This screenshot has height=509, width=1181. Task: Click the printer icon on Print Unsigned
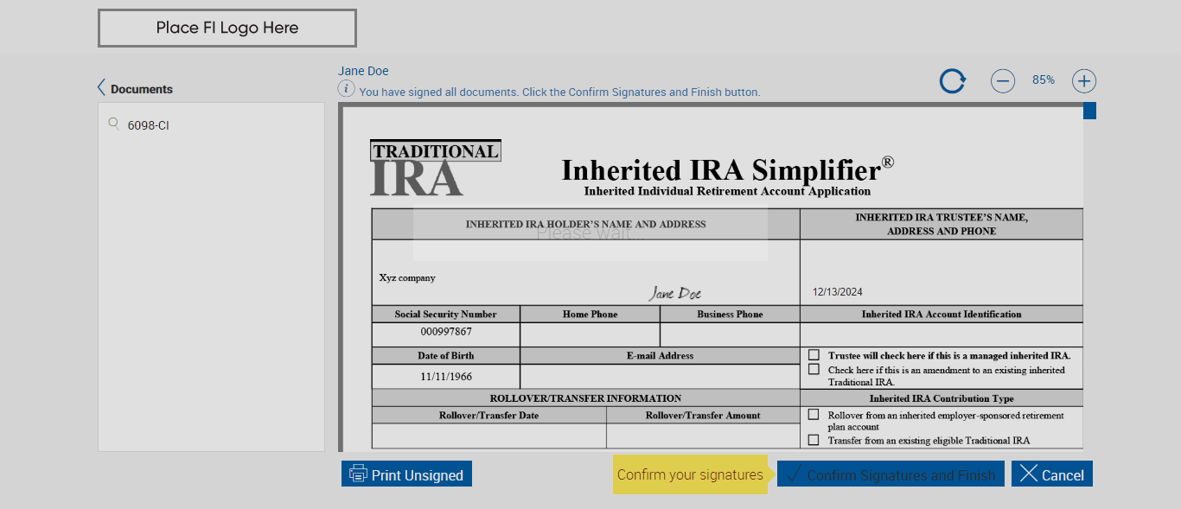358,474
